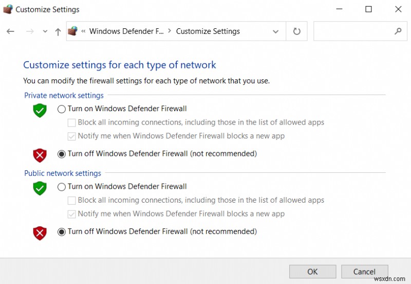Viewport: 411px width, 284px height.
Task: Turn on Windows Defender Firewall for private network
Action: [62, 109]
